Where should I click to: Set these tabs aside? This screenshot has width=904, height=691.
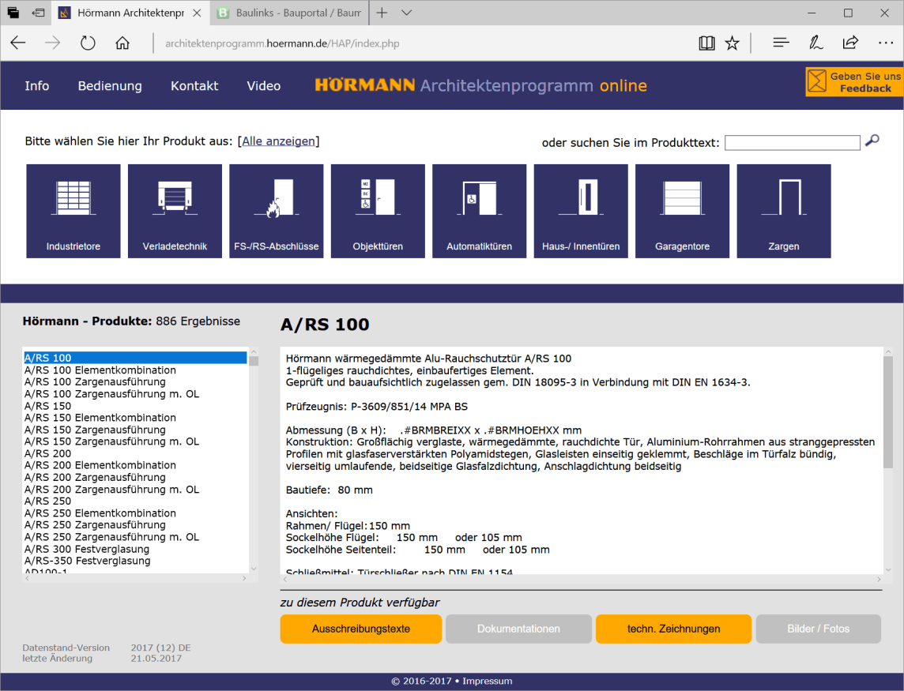(38, 13)
